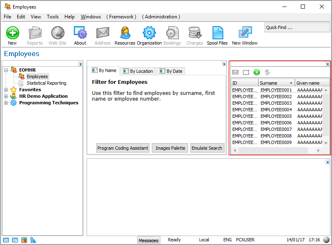
Task: Select the EMPLOYEE0001 row
Action: tap(277, 90)
